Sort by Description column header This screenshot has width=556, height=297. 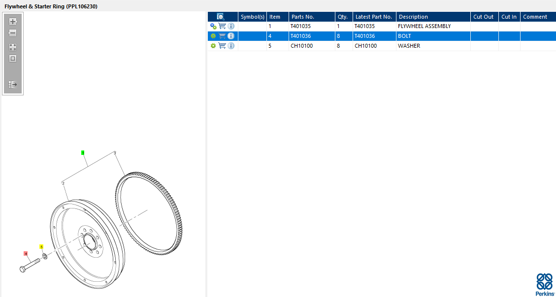pyautogui.click(x=433, y=17)
